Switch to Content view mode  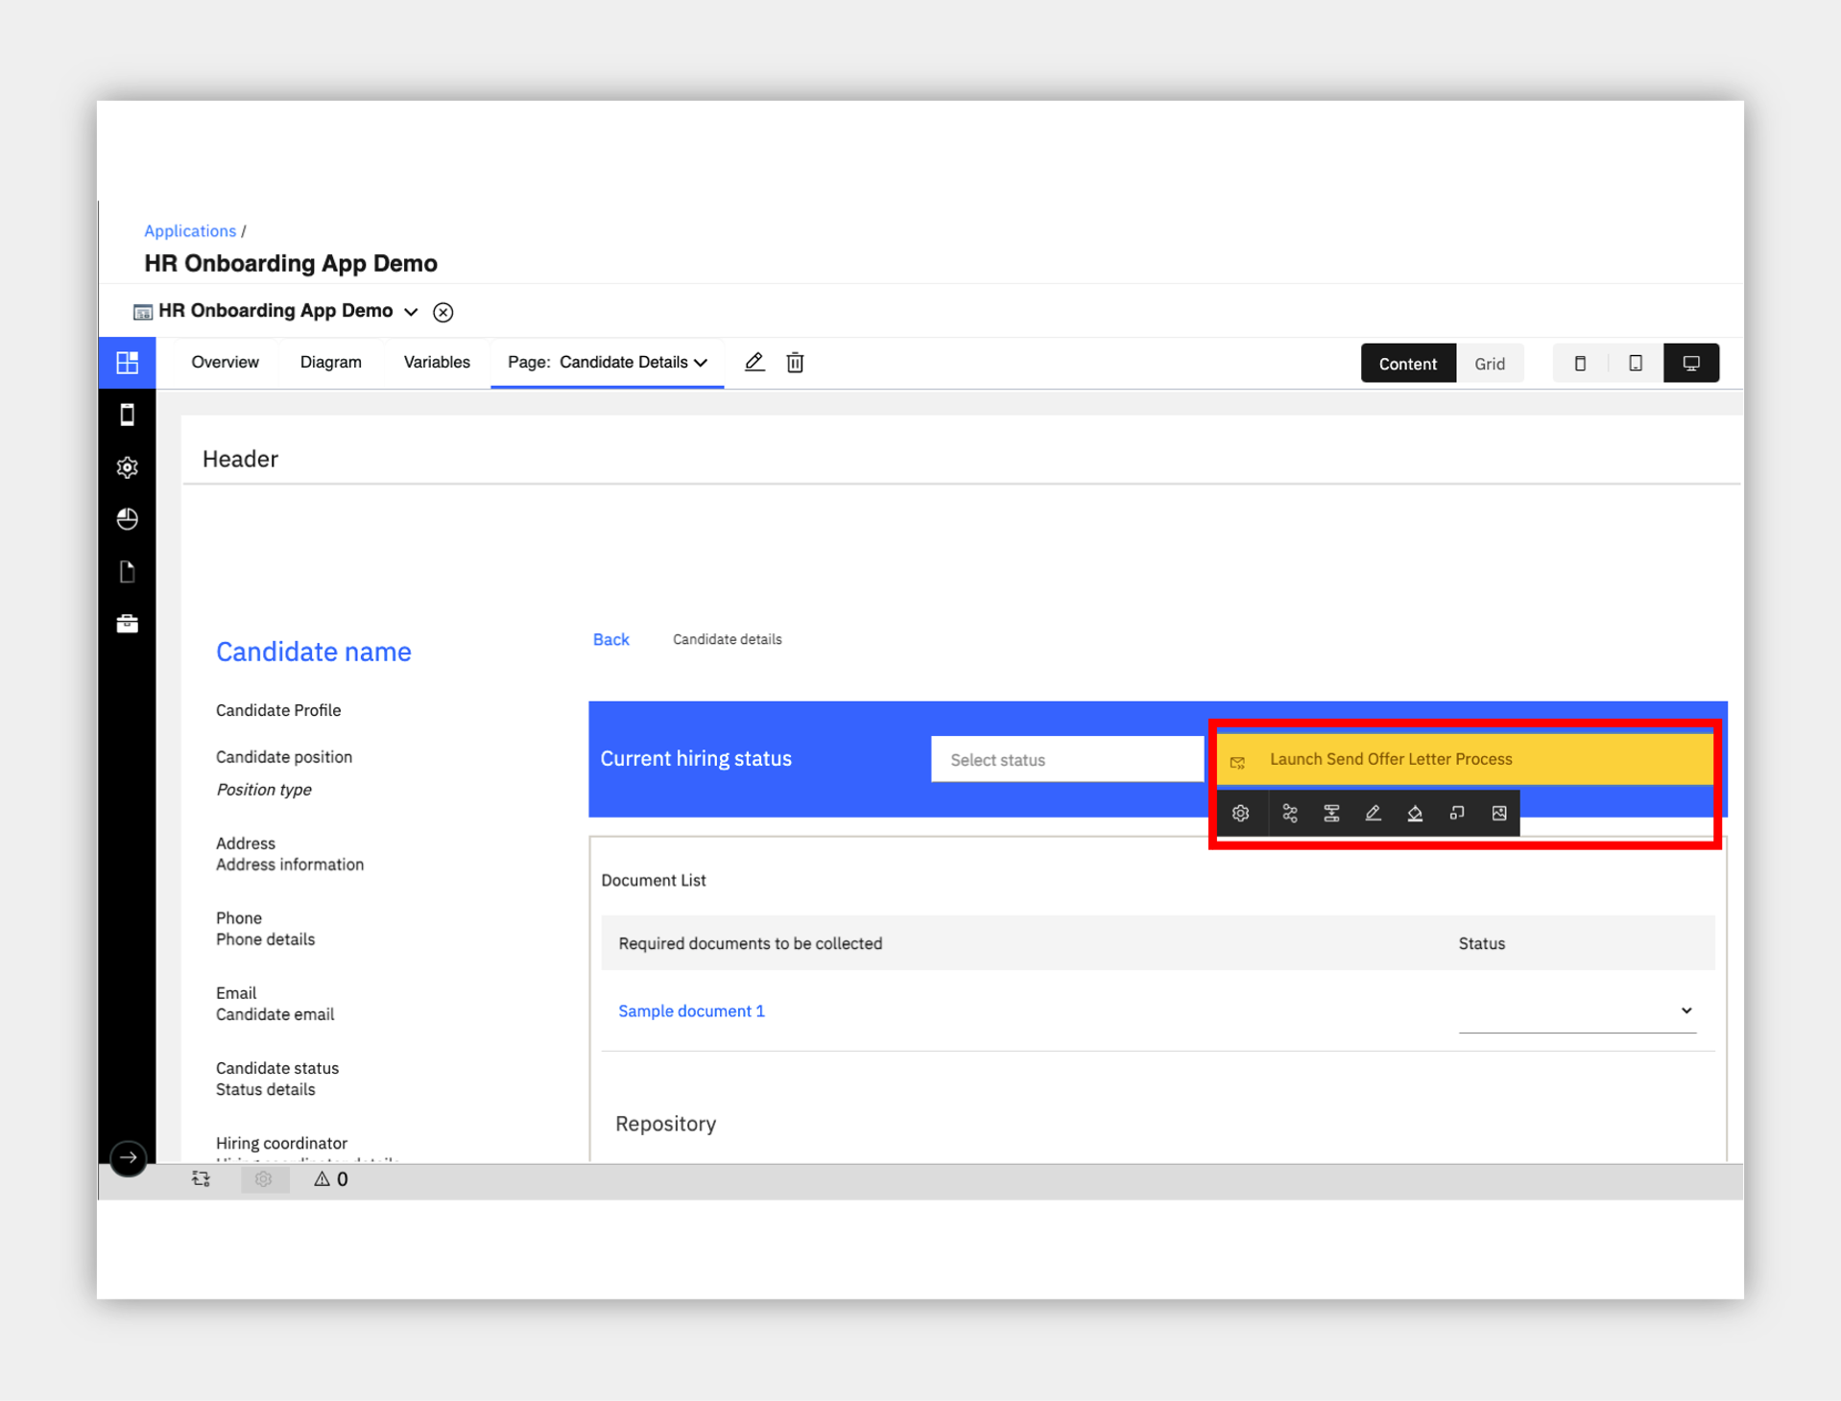[x=1407, y=364]
